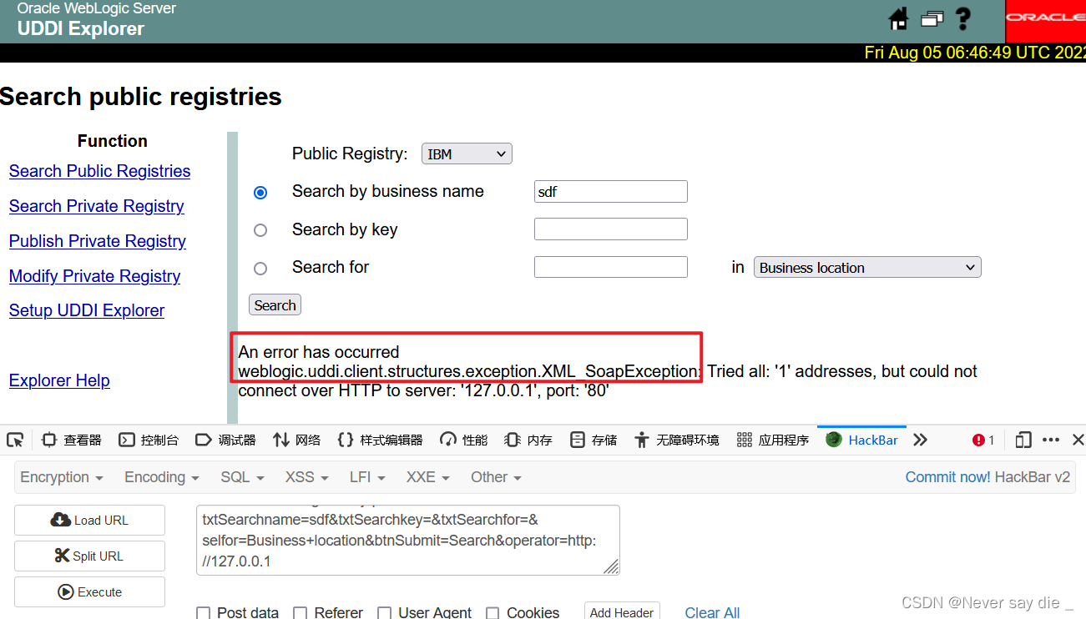Open Modify Private Registry link
Screen dimensions: 1086x619
click(x=94, y=276)
